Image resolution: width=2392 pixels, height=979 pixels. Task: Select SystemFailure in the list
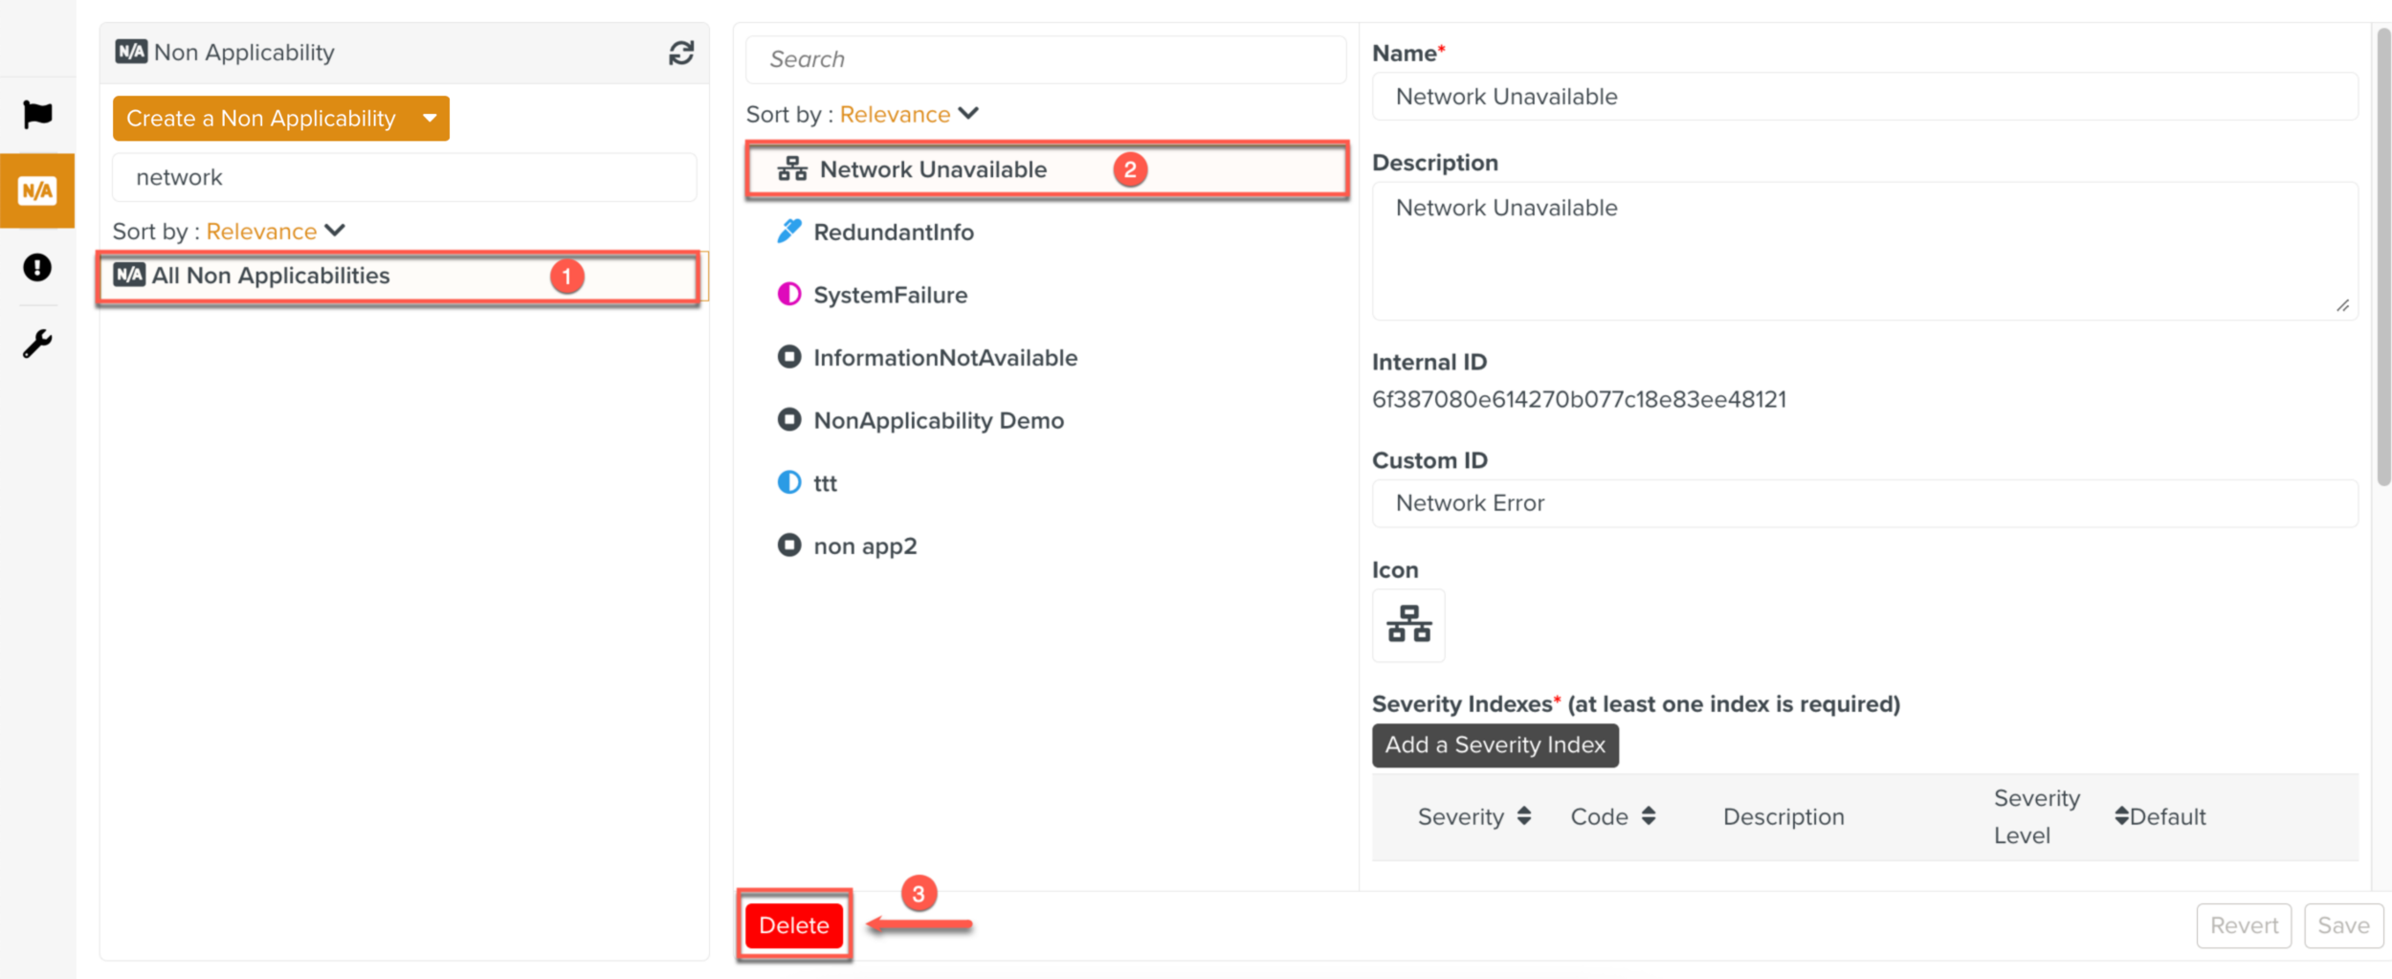coord(890,295)
